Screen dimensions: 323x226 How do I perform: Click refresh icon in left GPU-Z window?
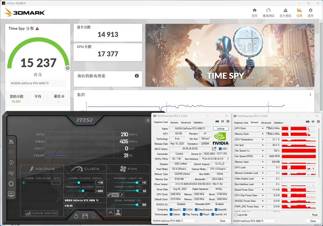tap(223, 122)
